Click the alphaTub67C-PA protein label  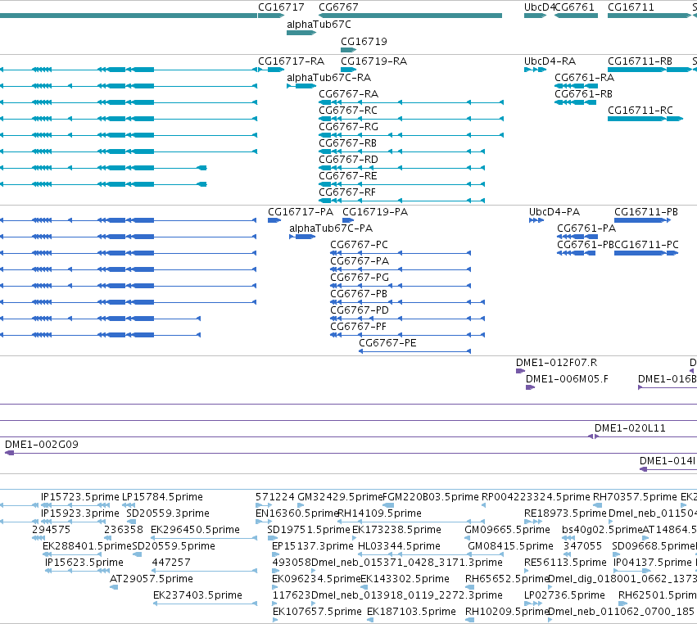click(x=331, y=228)
